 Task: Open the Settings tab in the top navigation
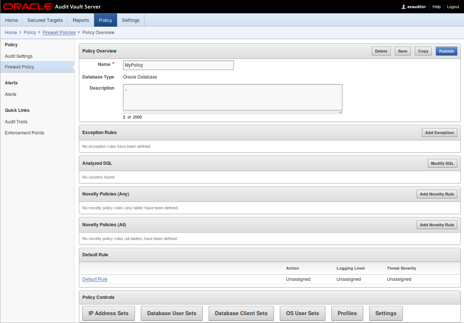point(131,20)
